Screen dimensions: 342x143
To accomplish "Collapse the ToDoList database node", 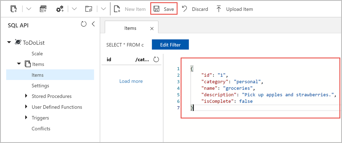I will pos(9,43).
